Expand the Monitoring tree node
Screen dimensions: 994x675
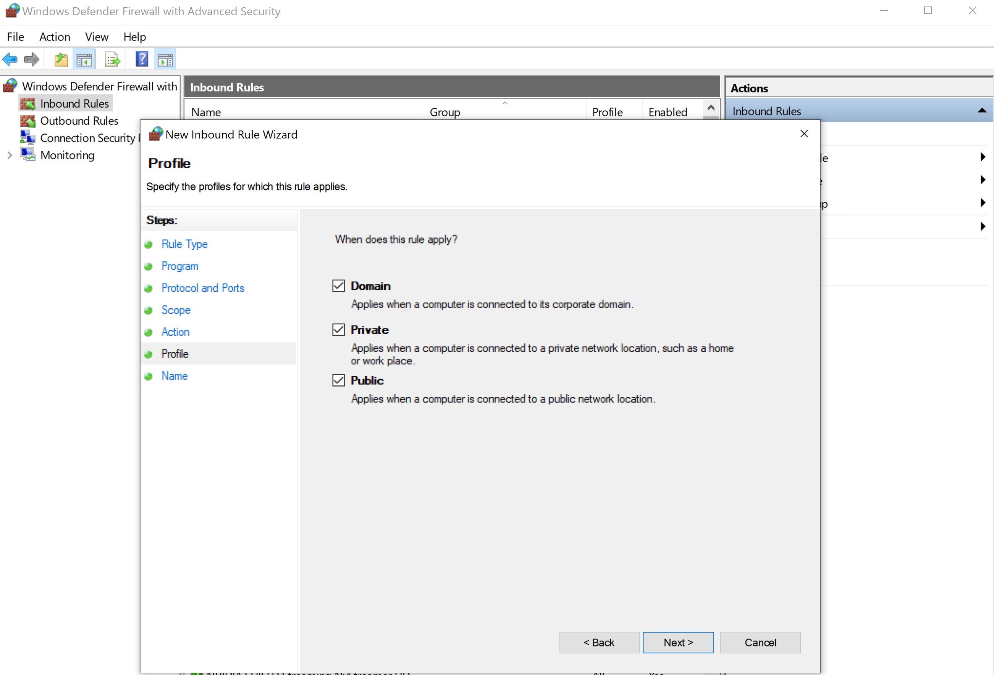(10, 155)
